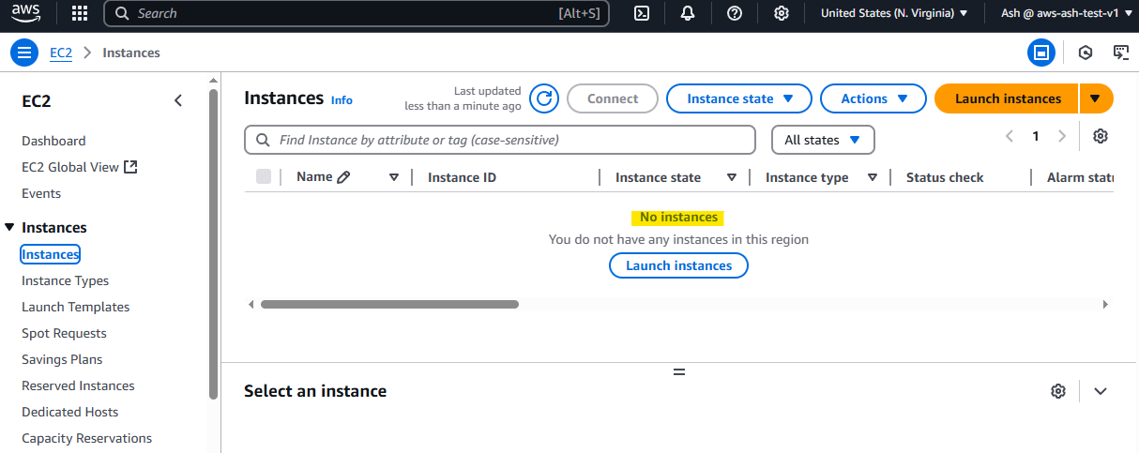Image resolution: width=1139 pixels, height=453 pixels.
Task: Open the notifications bell icon
Action: 688,13
